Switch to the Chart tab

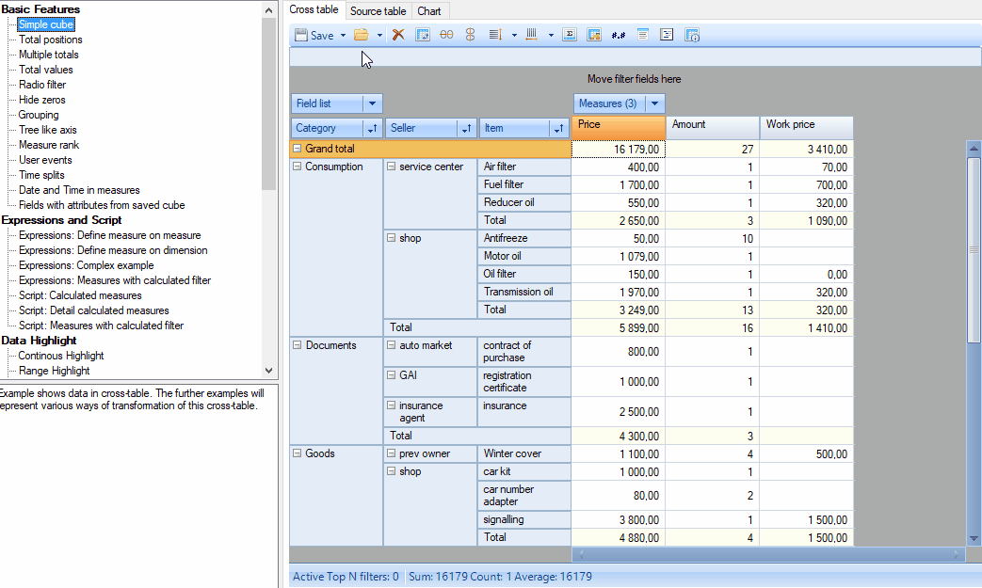pyautogui.click(x=428, y=11)
